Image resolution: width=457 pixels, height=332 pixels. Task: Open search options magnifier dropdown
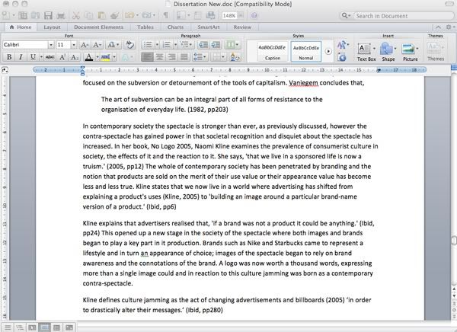(x=346, y=16)
